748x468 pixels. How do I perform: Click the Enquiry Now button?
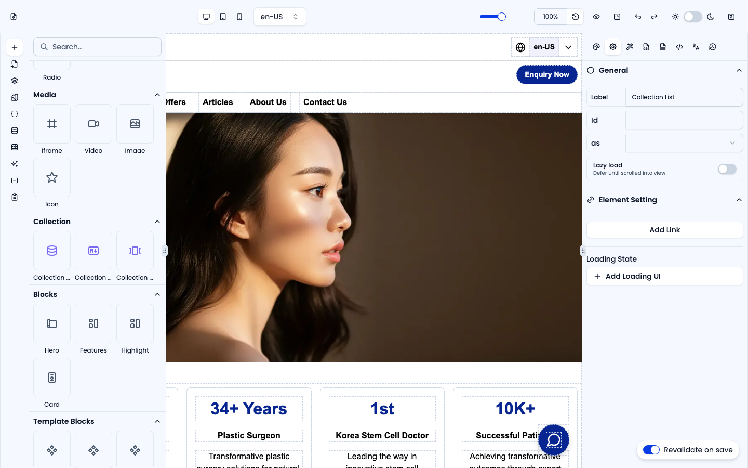547,74
